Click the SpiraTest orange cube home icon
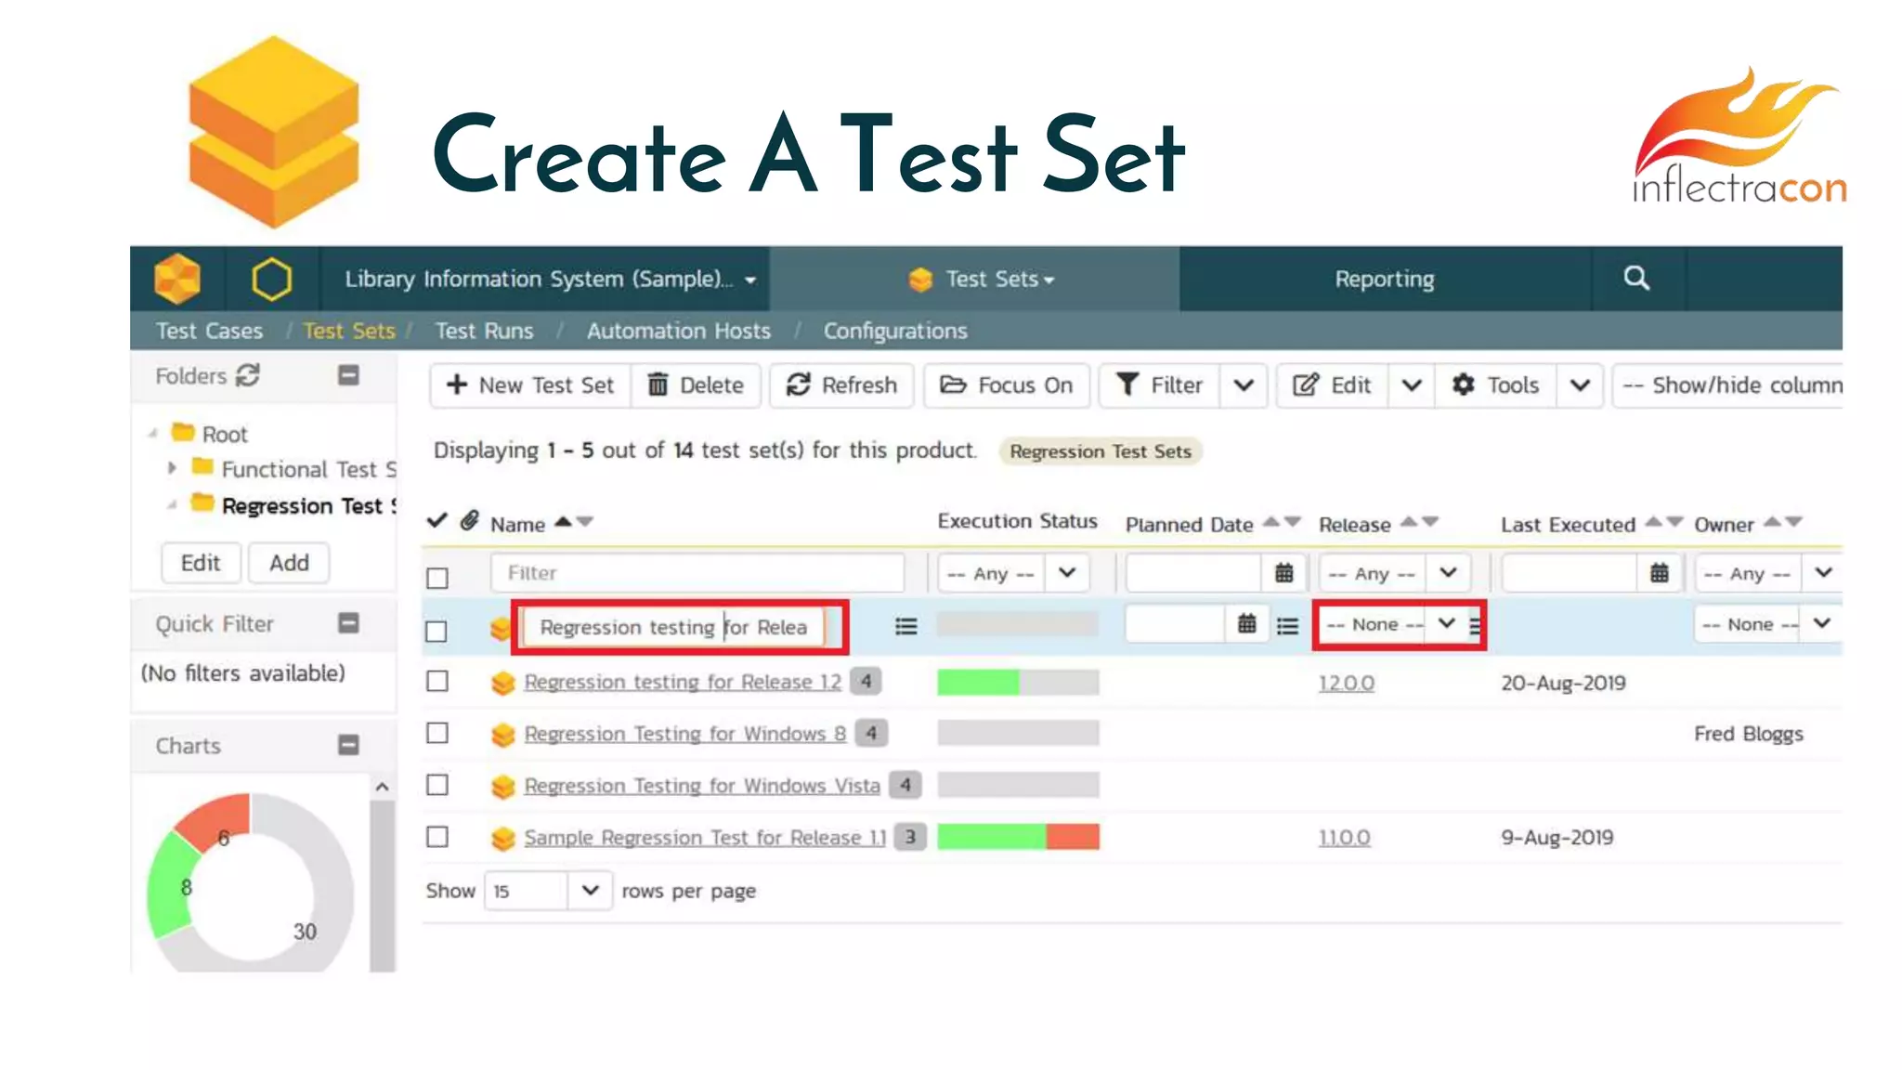This screenshot has width=1902, height=1070. click(x=177, y=279)
